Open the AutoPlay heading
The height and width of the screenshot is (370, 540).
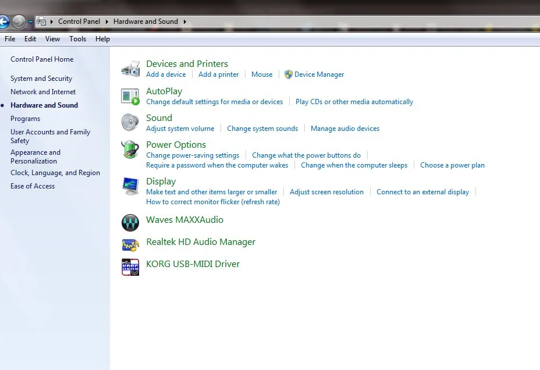point(164,91)
